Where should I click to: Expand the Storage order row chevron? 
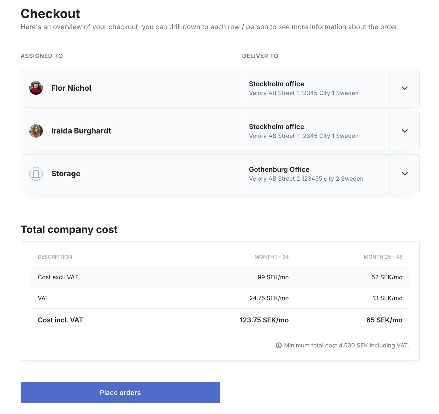point(405,174)
